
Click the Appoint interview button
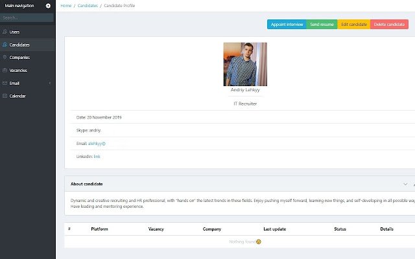point(287,25)
